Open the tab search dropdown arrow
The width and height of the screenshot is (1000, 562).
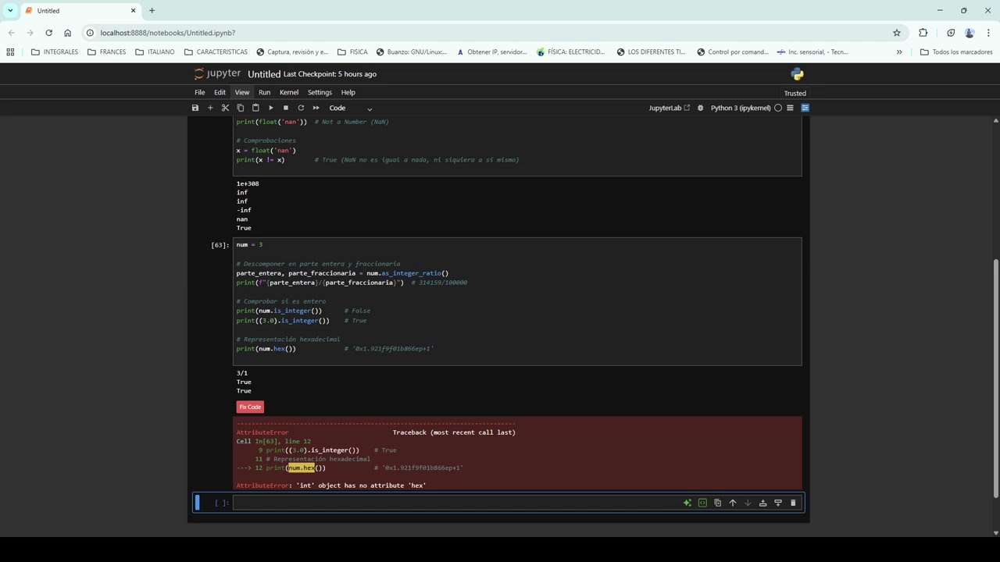click(x=10, y=10)
